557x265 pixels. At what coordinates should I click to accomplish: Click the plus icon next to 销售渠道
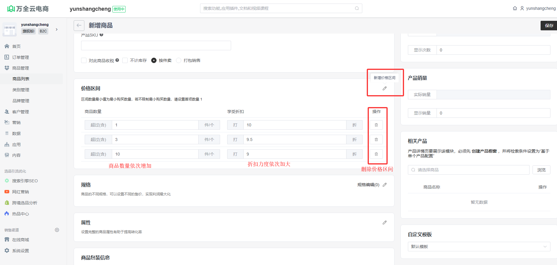click(57, 230)
